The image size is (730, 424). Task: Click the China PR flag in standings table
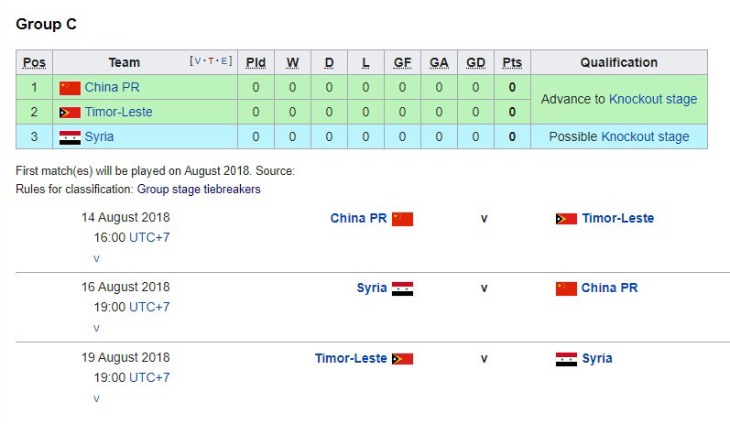[70, 88]
